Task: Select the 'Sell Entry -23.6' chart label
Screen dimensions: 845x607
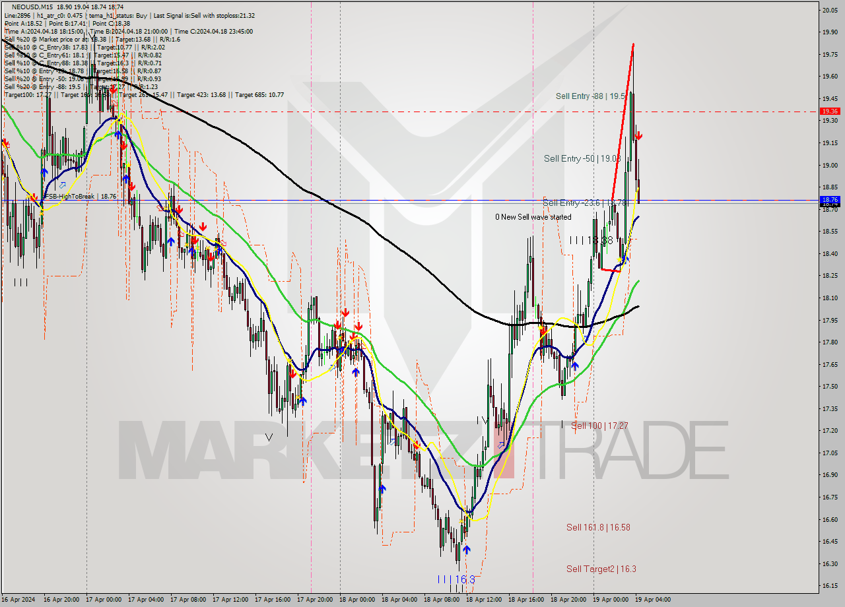Action: point(584,203)
